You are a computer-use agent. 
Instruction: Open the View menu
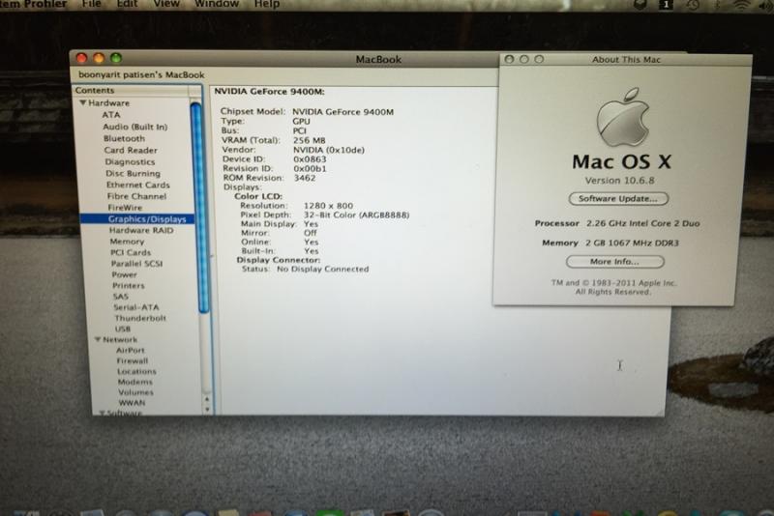click(x=166, y=4)
